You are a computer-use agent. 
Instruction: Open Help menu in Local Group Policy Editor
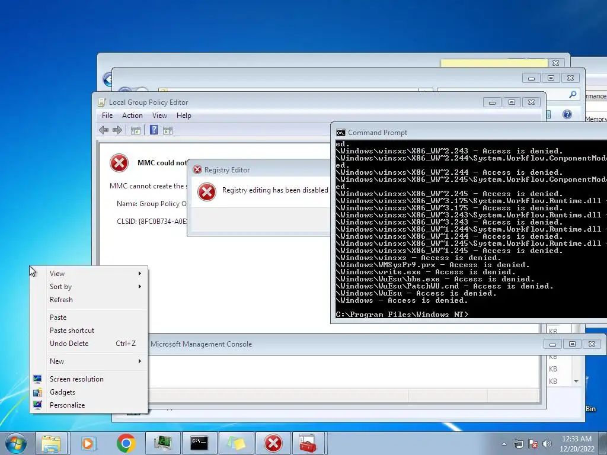click(x=184, y=116)
